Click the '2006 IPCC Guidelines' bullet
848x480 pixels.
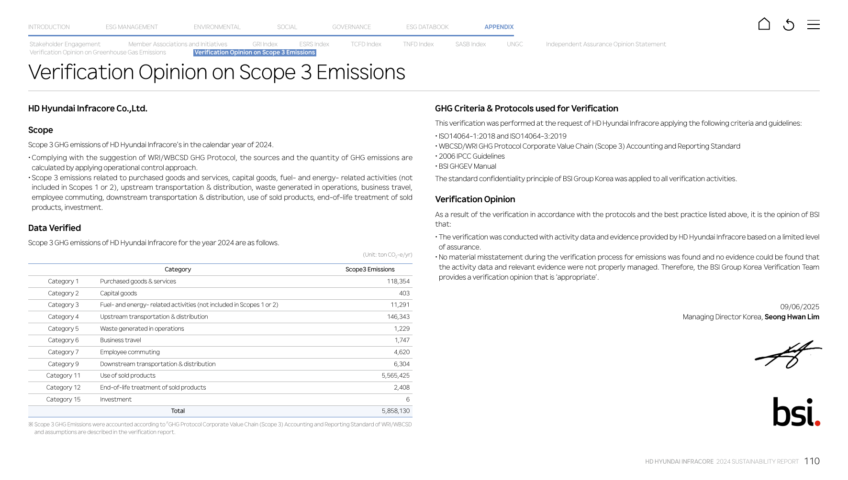pyautogui.click(x=471, y=156)
